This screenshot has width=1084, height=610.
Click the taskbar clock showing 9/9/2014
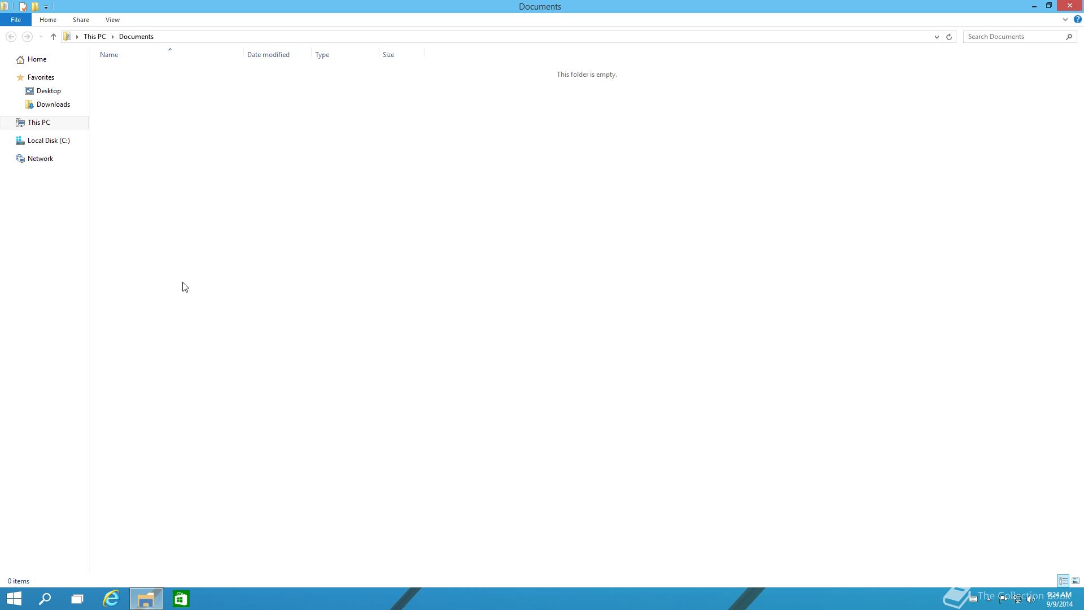coord(1059,599)
